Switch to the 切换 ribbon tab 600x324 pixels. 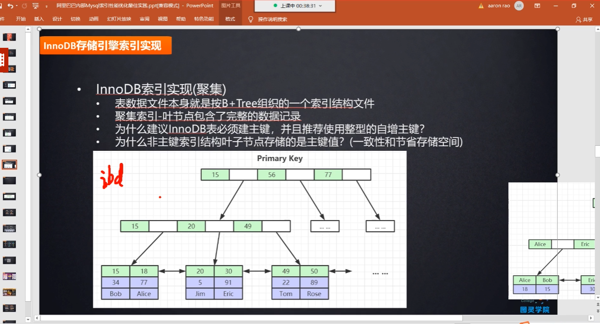[75, 19]
